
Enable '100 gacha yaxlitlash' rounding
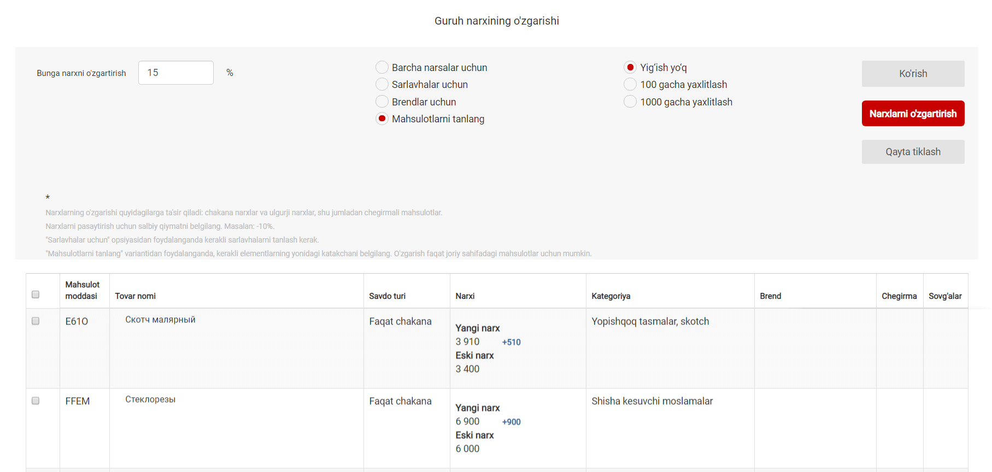630,84
